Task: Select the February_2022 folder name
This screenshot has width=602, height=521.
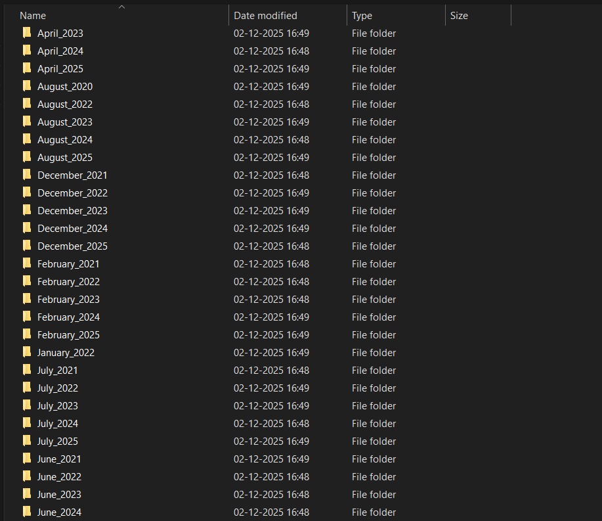Action: pyautogui.click(x=68, y=281)
